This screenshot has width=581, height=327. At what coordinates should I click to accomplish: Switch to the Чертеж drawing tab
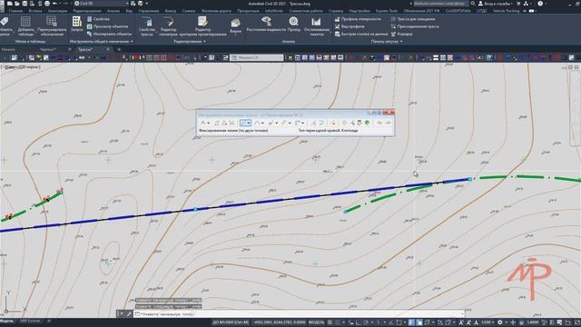point(48,49)
